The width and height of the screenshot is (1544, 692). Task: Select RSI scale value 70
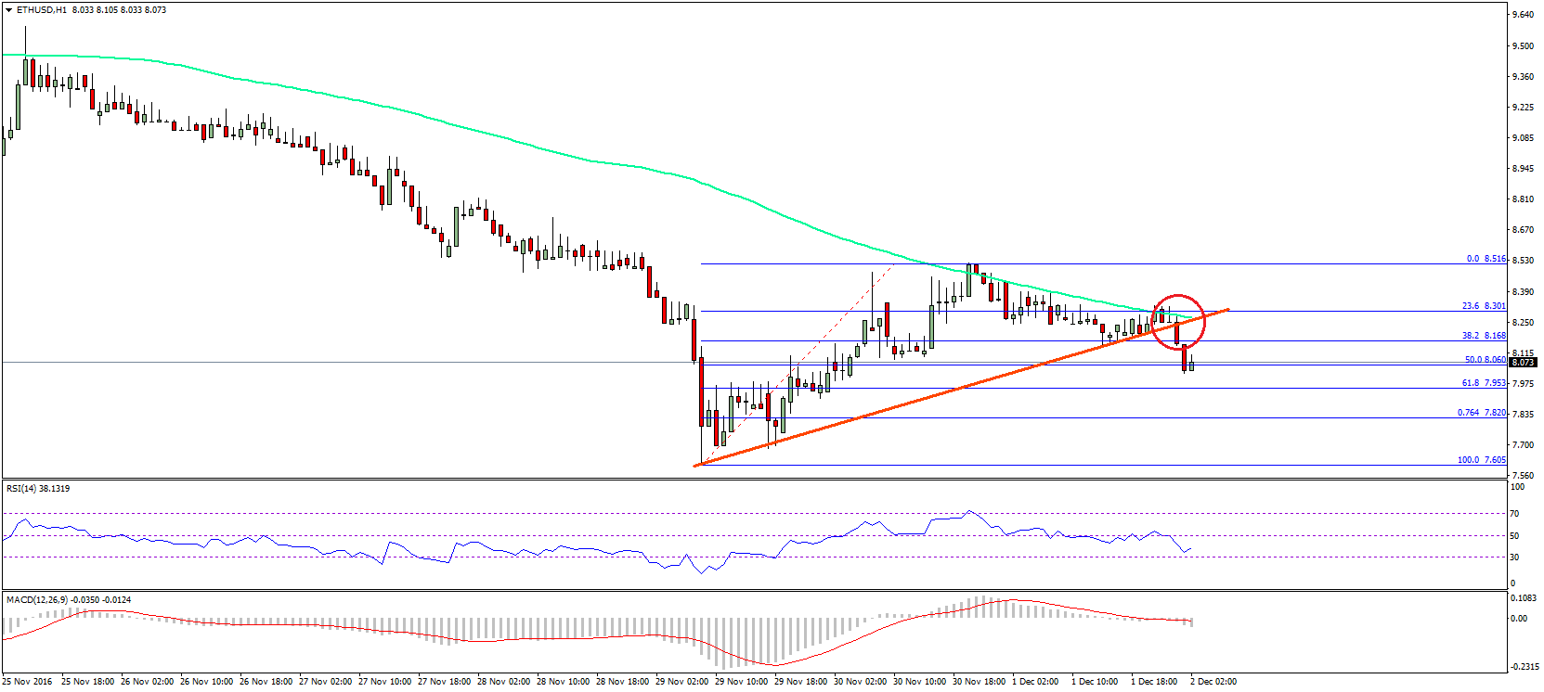click(1515, 513)
